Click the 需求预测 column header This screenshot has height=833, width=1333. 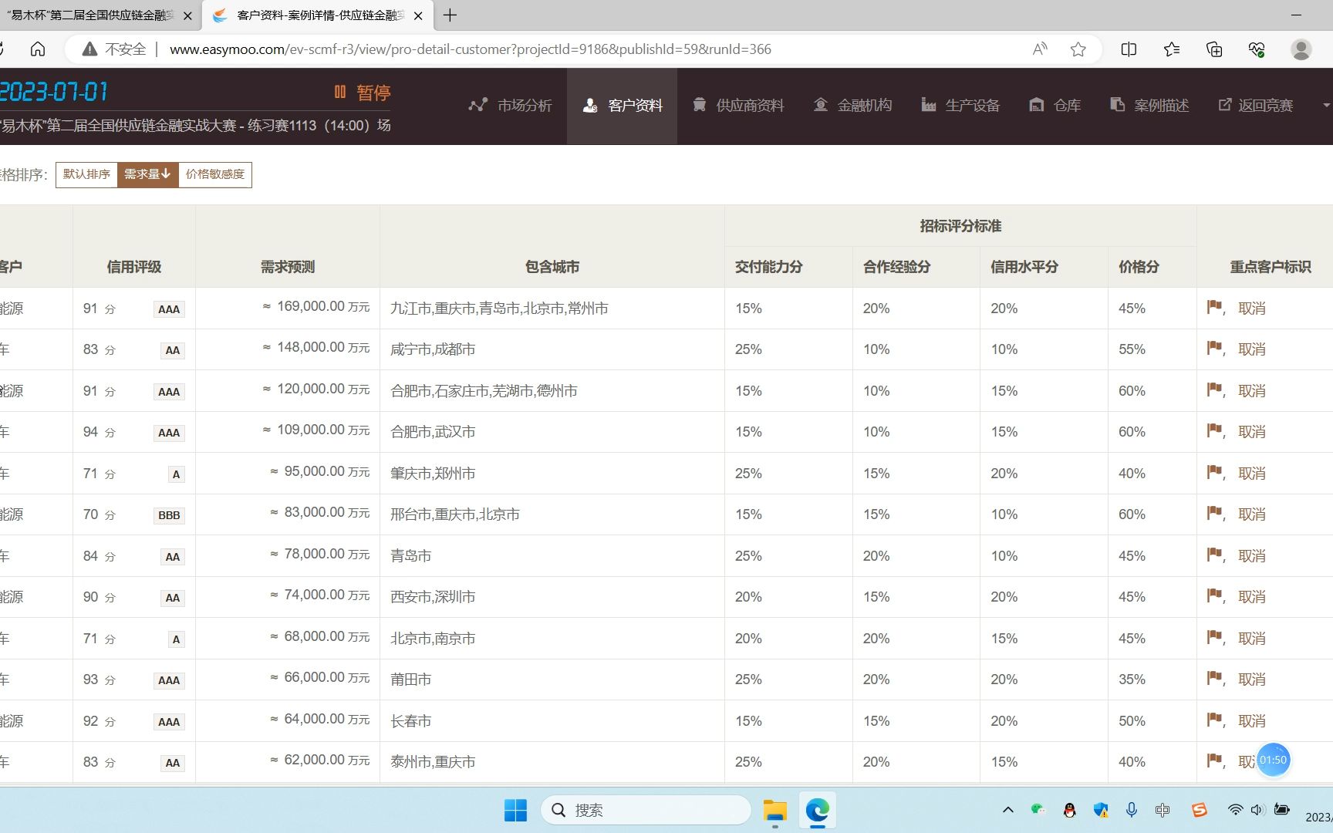288,267
